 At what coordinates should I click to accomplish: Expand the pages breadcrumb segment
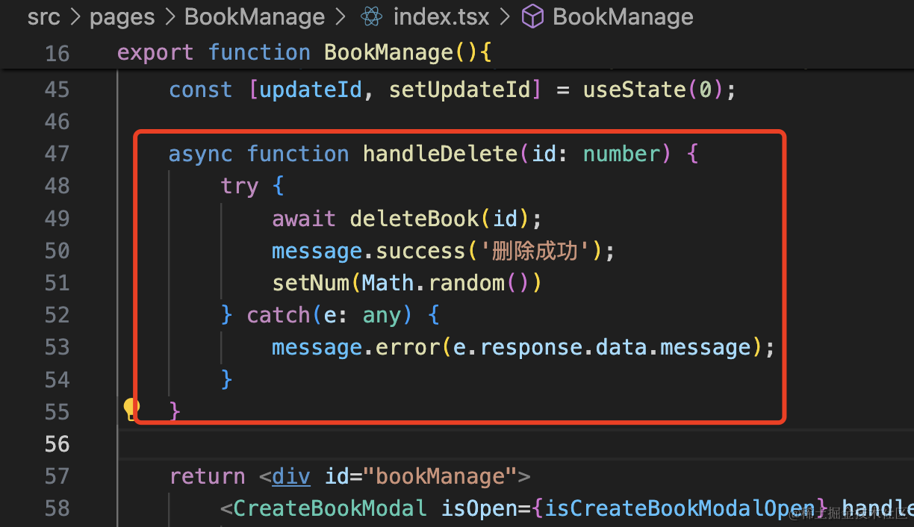pos(121,16)
